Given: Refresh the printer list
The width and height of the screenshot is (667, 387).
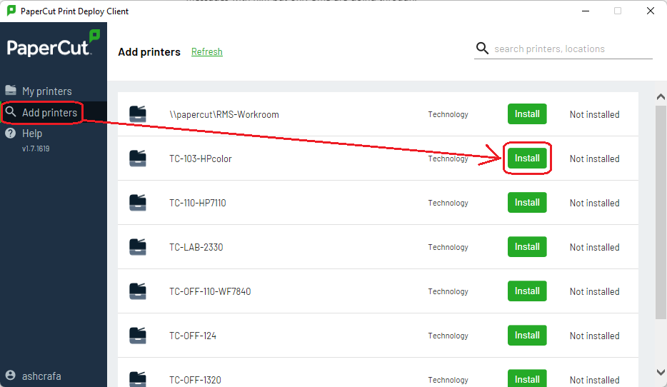Looking at the screenshot, I should tap(206, 51).
